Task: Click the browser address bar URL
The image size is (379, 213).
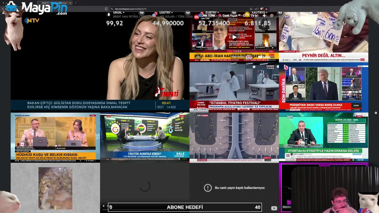Action: (x=131, y=9)
